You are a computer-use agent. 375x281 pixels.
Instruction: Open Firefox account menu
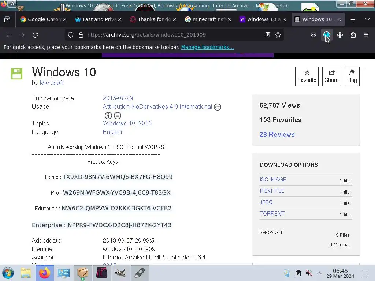[340, 35]
